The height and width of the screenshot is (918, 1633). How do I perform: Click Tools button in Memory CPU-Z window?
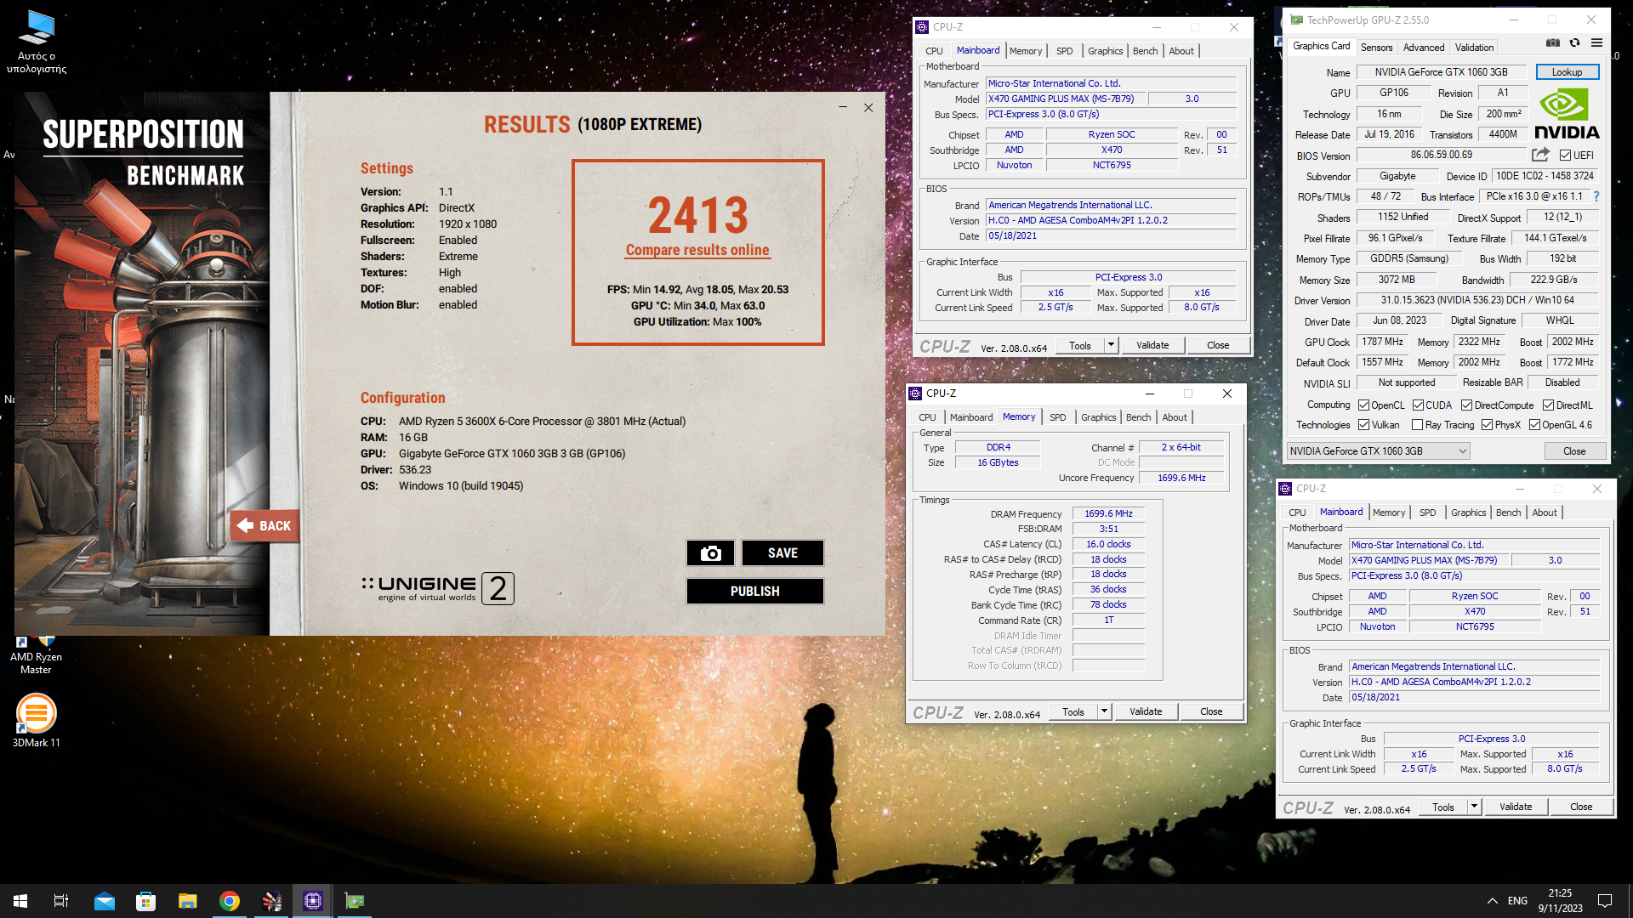1073,711
